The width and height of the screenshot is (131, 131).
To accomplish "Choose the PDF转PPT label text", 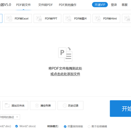I will tap(51, 19).
